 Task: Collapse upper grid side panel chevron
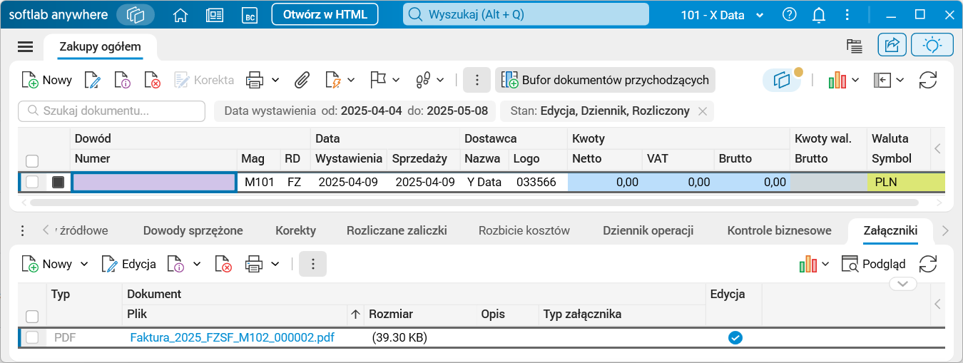(x=938, y=149)
